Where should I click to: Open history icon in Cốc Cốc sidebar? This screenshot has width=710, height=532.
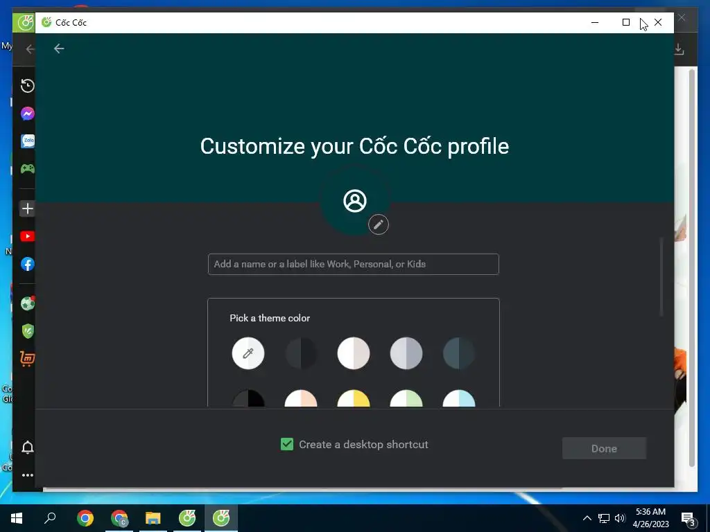pyautogui.click(x=28, y=85)
